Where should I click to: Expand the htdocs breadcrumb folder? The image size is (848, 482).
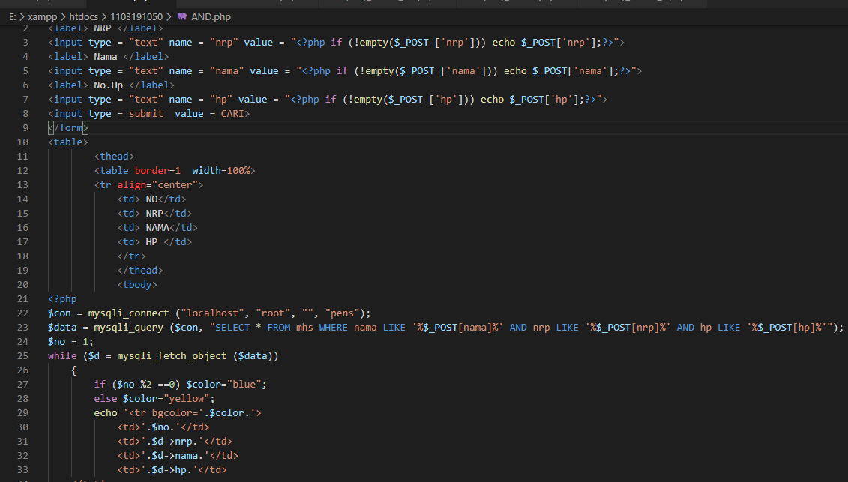(x=87, y=16)
